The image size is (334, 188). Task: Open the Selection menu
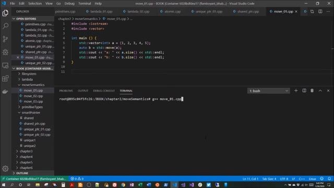pos(35,4)
